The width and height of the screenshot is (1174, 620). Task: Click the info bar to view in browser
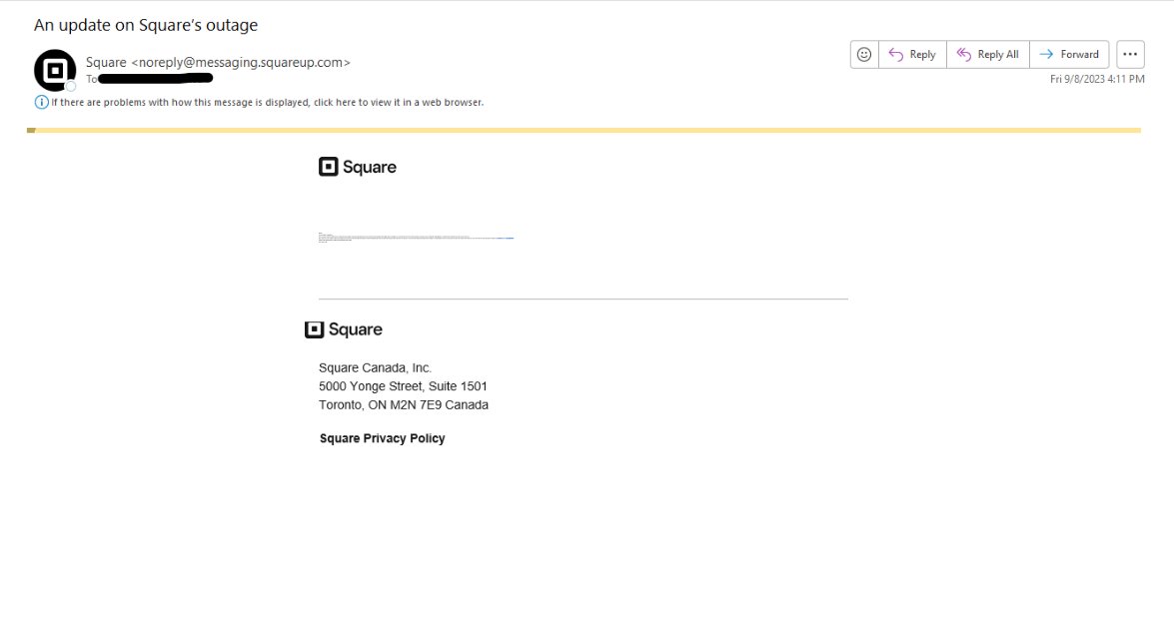tap(268, 103)
